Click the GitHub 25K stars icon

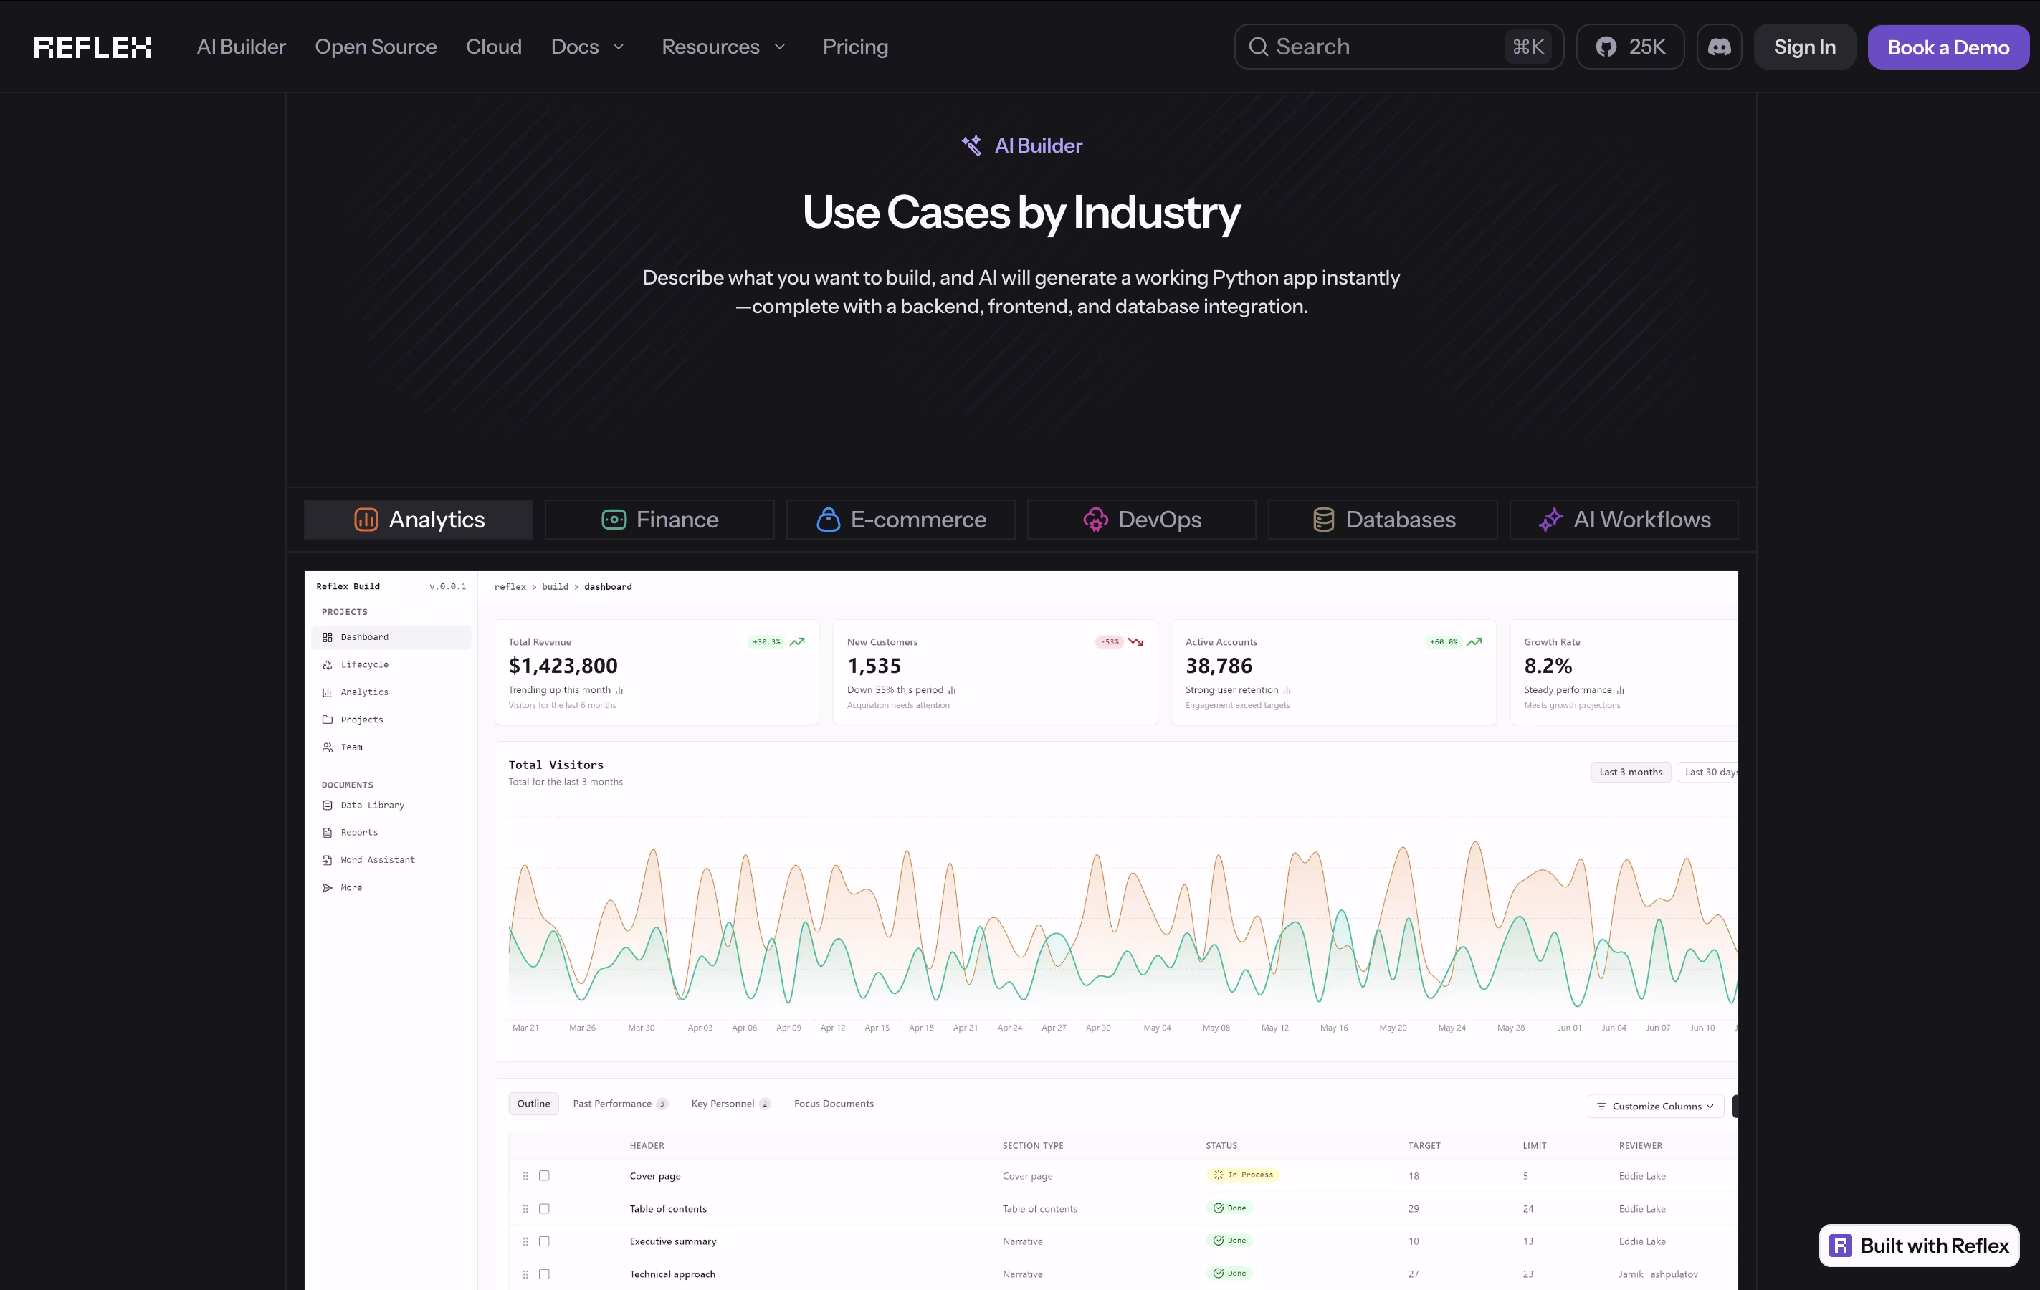tap(1606, 47)
